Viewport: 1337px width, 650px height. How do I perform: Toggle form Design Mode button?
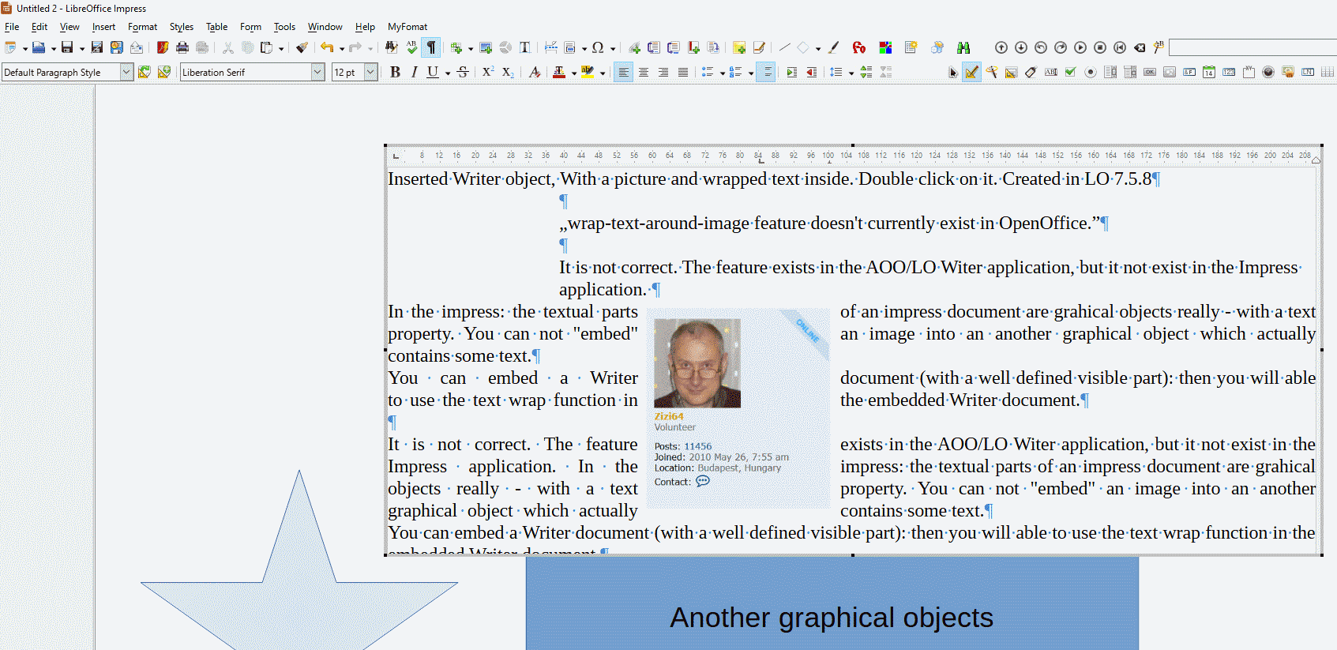[x=971, y=72]
